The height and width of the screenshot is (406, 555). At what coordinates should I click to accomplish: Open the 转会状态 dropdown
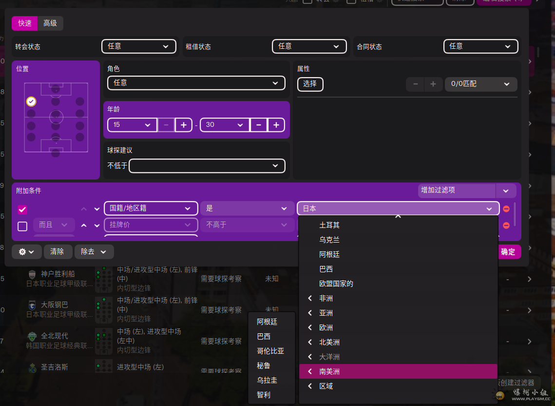pyautogui.click(x=138, y=46)
